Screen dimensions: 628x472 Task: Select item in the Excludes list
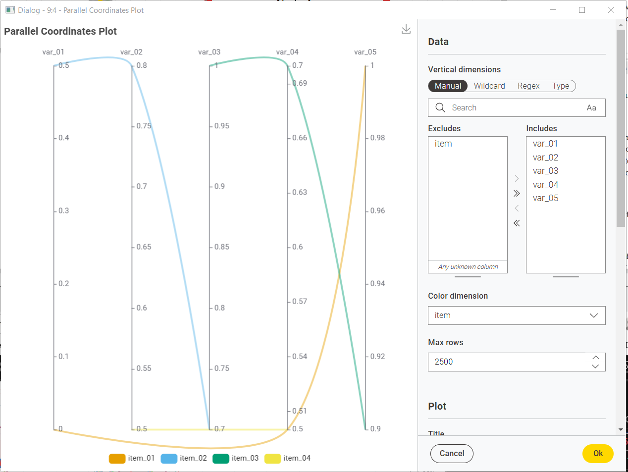[443, 144]
